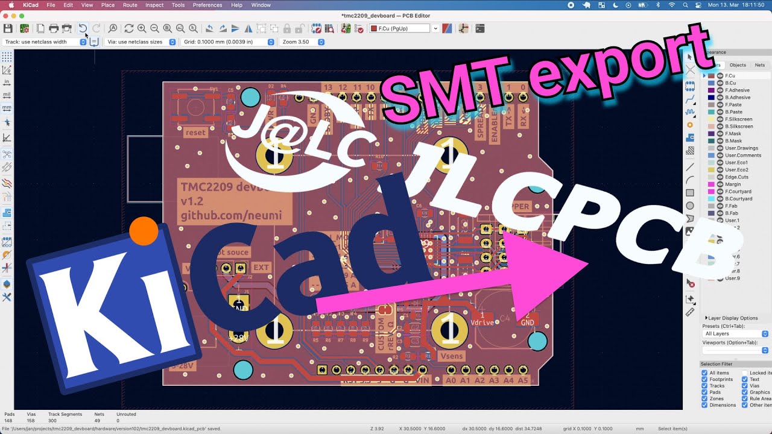Open the Find tool
This screenshot has width=772, height=434.
click(x=113, y=28)
